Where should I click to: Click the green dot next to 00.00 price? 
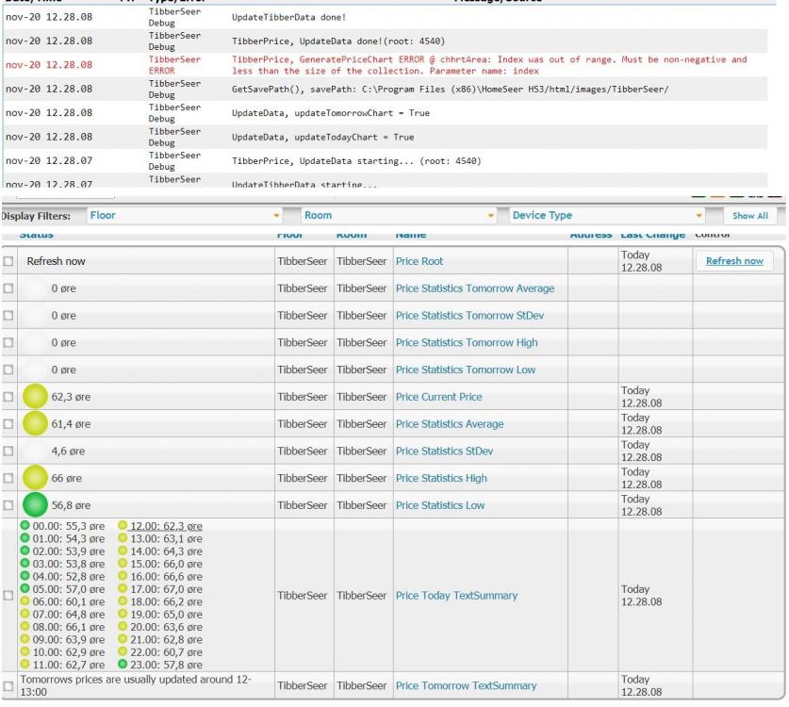click(25, 526)
